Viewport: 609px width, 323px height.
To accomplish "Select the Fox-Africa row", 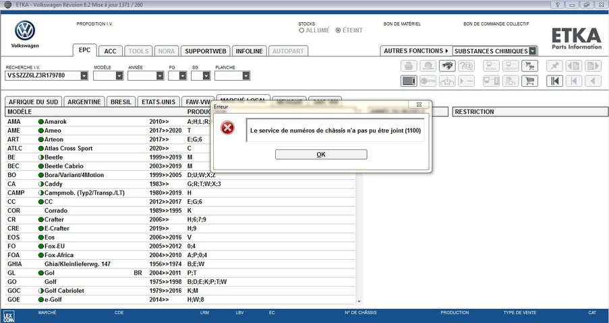I will [181, 255].
